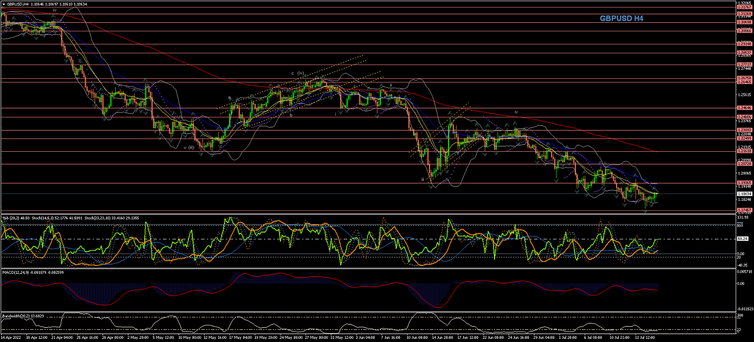This screenshot has width=754, height=342.
Task: Click the 14 Apr 2022 date on time axis
Action: pyautogui.click(x=12, y=336)
